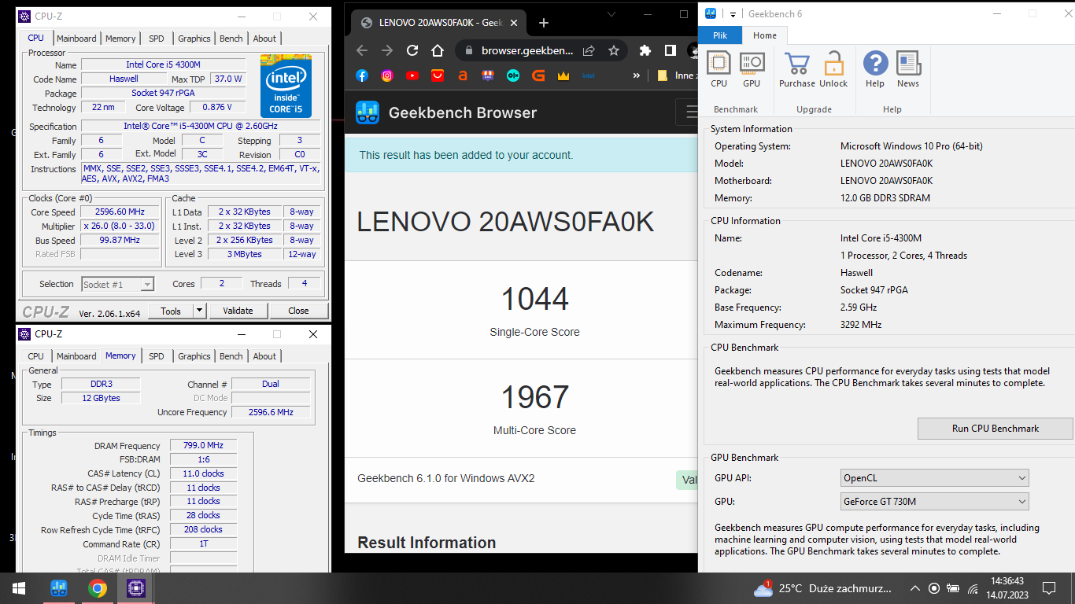This screenshot has width=1075, height=604.
Task: Open SPD tab in top CPU-Z window
Action: pos(157,39)
